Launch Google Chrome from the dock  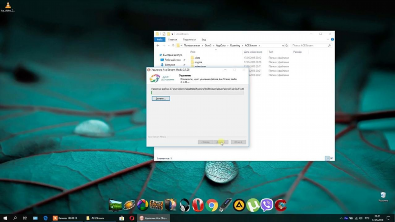coord(212,205)
